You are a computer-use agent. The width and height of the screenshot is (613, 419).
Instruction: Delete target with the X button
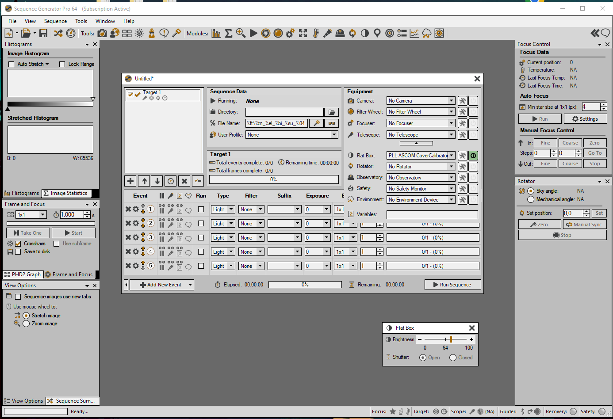184,181
